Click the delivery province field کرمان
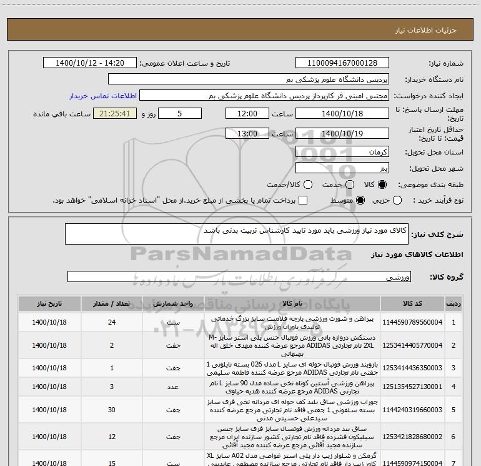 click(x=342, y=152)
